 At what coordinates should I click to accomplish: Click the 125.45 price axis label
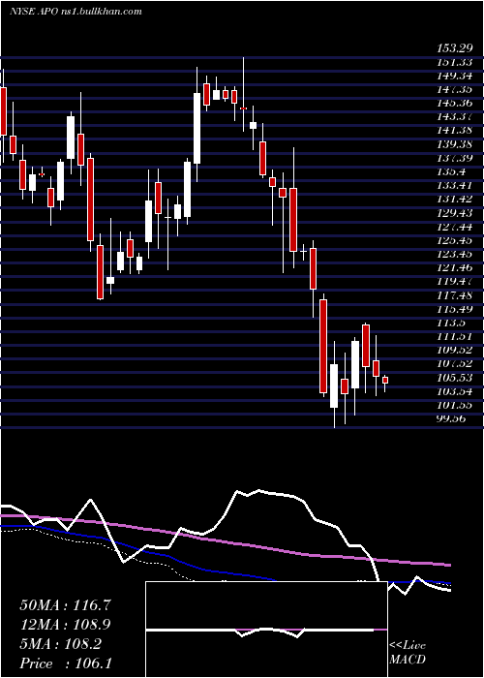point(454,240)
